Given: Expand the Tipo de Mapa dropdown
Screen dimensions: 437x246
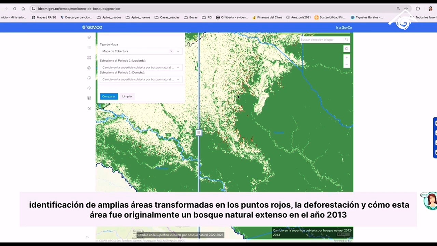Looking at the screenshot, I should (178, 51).
